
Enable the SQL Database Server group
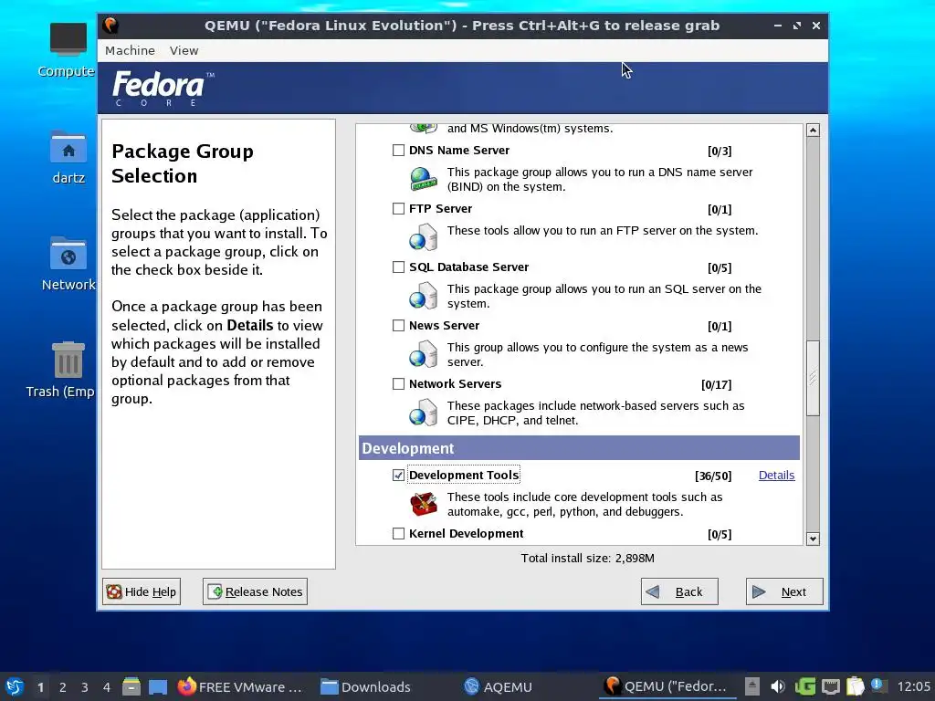click(x=398, y=267)
